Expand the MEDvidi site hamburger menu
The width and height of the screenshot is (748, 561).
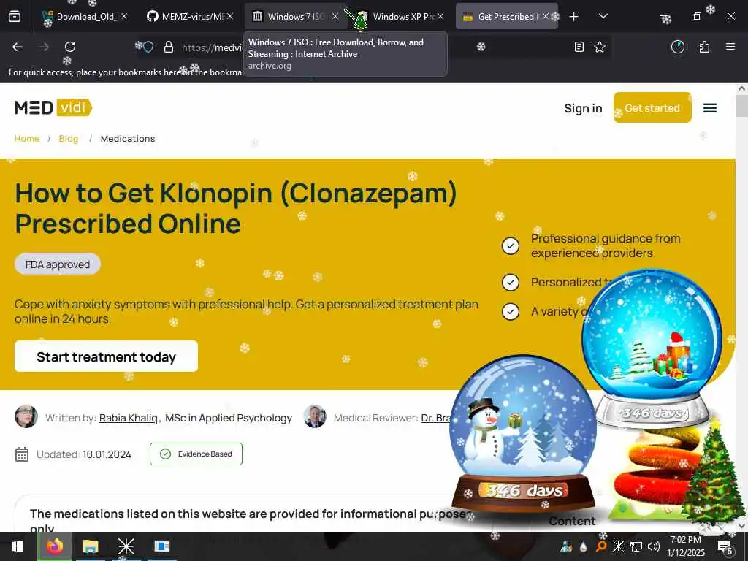click(710, 108)
